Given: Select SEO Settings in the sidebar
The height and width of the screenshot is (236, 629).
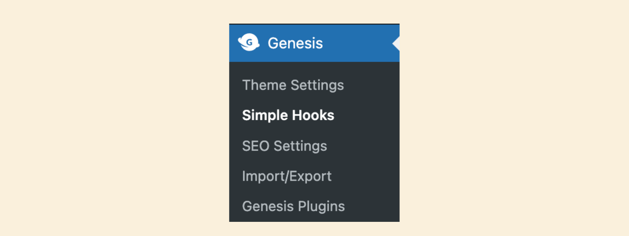Looking at the screenshot, I should tap(284, 146).
